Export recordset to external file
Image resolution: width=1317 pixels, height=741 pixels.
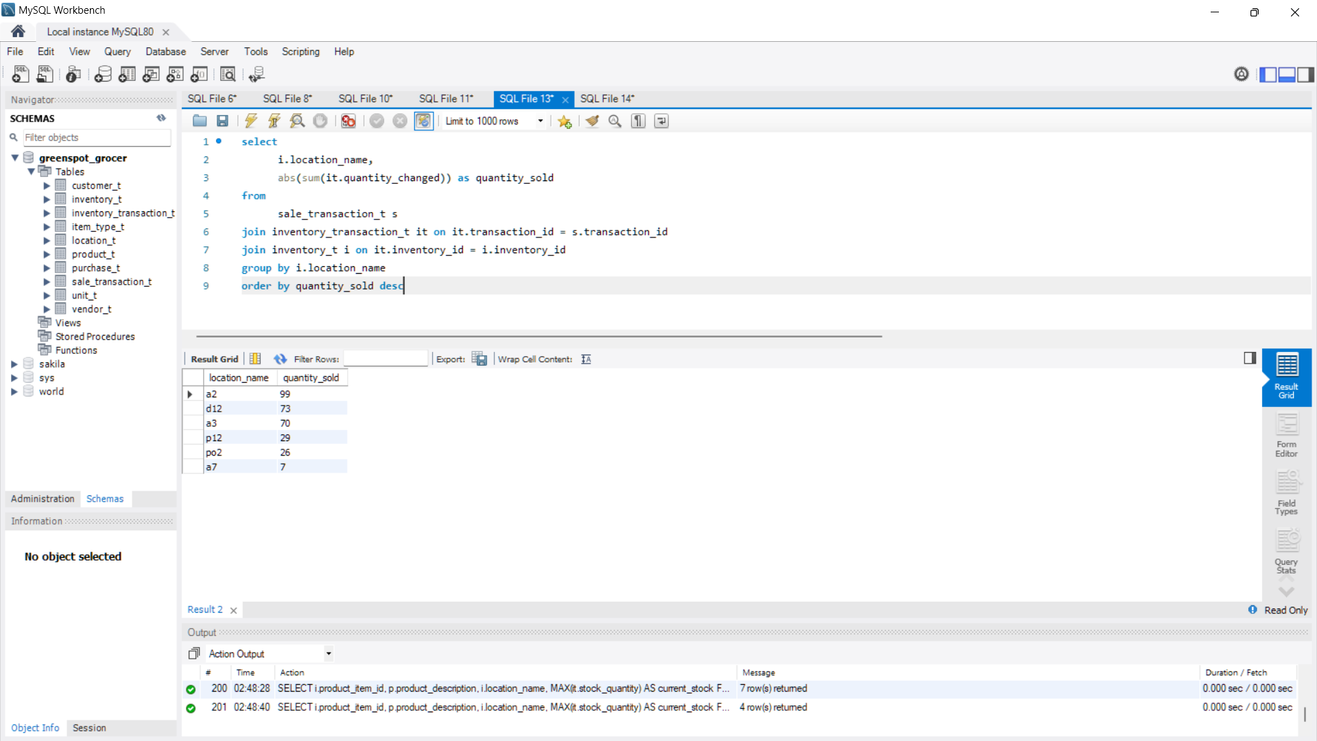(479, 359)
